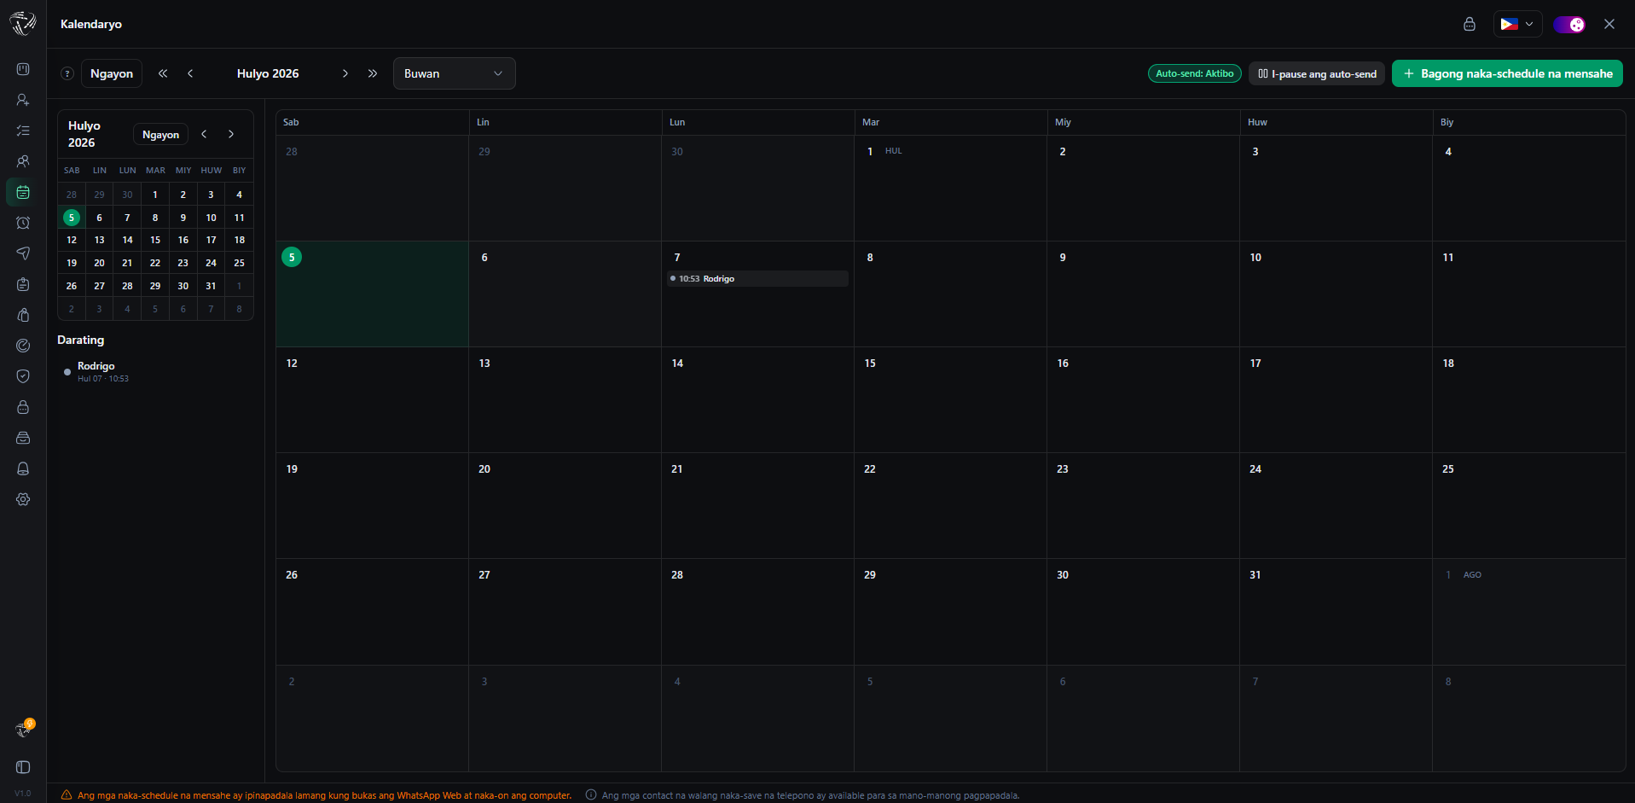Select day 15 in the mini calendar
Image resolution: width=1635 pixels, height=803 pixels.
pyautogui.click(x=155, y=240)
